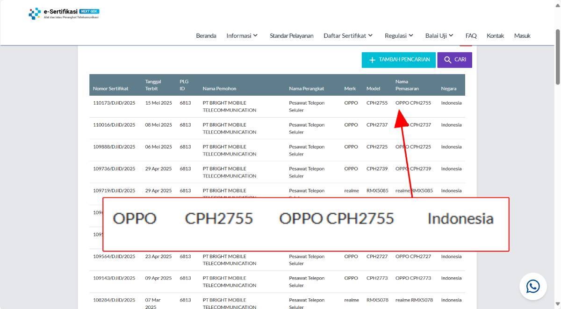Click the TAMBAH PENCARIAN button
The height and width of the screenshot is (309, 561).
[399, 60]
